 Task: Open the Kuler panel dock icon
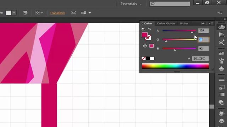coord(221,42)
